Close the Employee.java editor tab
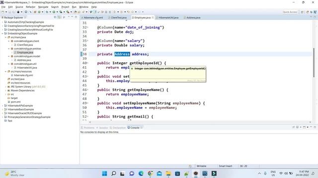This screenshot has height=178, width=318. (x=153, y=18)
